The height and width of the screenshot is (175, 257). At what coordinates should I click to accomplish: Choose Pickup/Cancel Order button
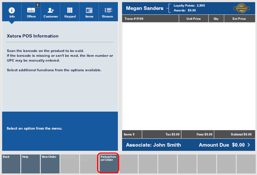tap(109, 164)
